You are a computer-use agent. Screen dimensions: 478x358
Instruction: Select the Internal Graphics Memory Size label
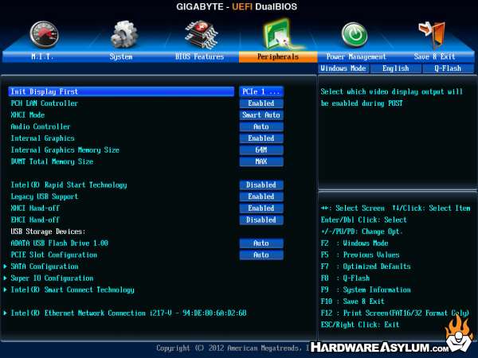coord(65,150)
